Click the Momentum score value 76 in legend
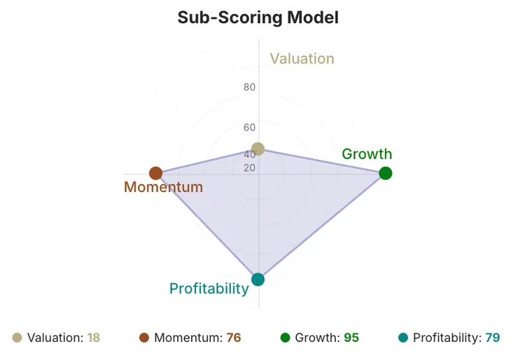 tap(234, 338)
